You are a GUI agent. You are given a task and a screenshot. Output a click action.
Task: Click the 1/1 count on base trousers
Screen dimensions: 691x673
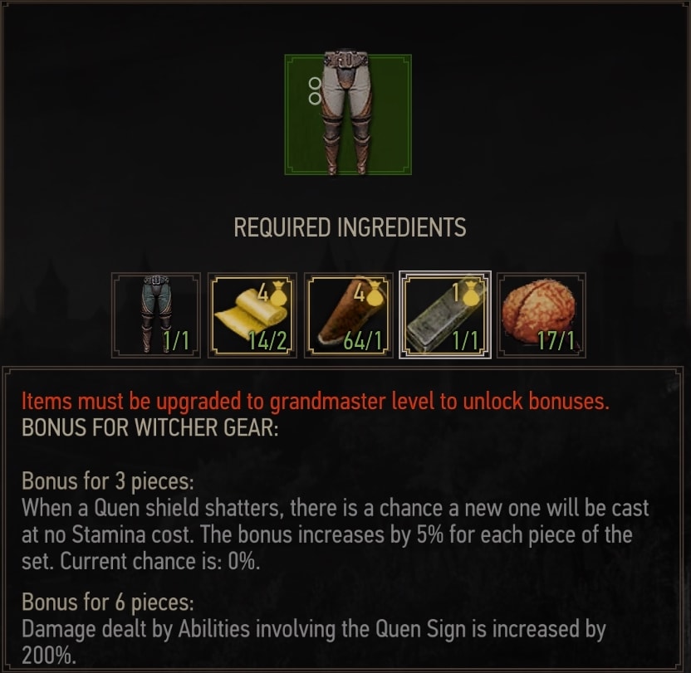point(176,340)
